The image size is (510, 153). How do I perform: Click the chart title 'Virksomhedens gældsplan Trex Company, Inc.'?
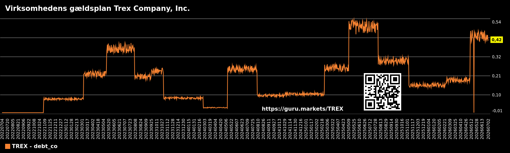click(97, 8)
